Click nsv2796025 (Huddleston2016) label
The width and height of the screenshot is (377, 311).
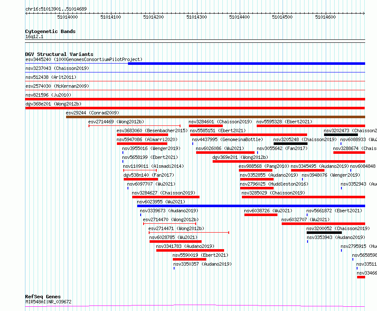pos(274,184)
